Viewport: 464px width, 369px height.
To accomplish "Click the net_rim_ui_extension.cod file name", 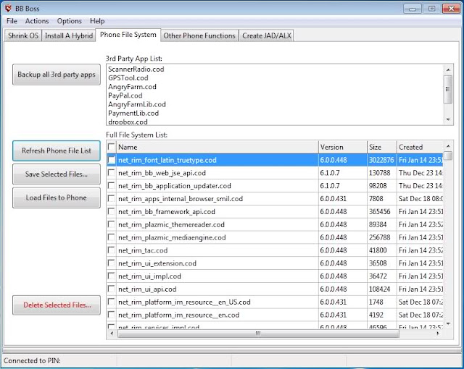I will point(157,263).
